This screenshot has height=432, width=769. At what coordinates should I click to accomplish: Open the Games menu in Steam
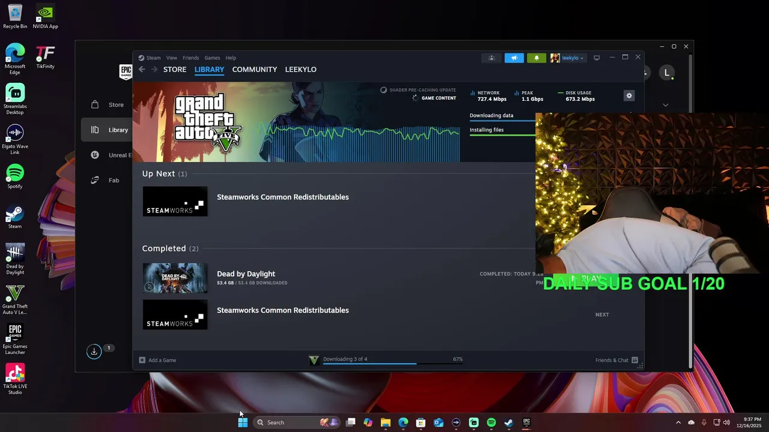[x=212, y=58]
